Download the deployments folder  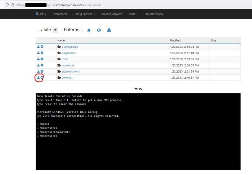(x=38, y=47)
